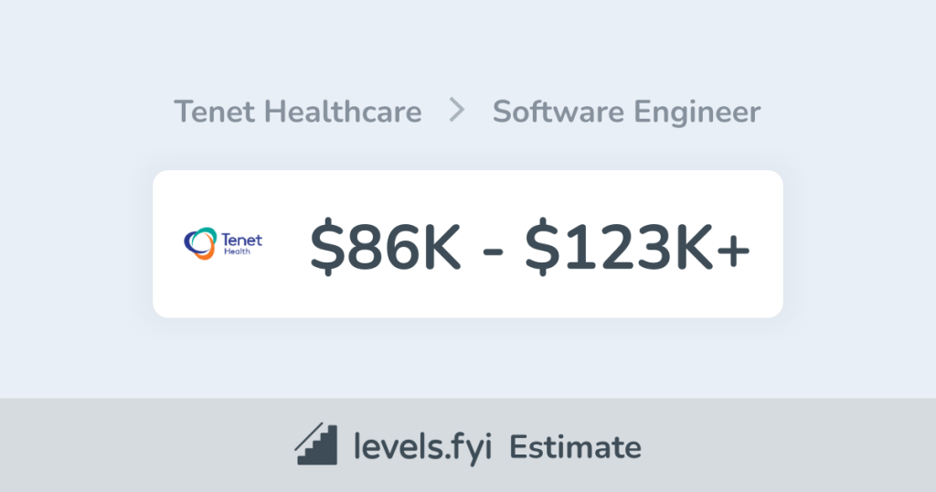The width and height of the screenshot is (936, 492).
Task: Click the Estimate label in footer
Action: pyautogui.click(x=575, y=447)
